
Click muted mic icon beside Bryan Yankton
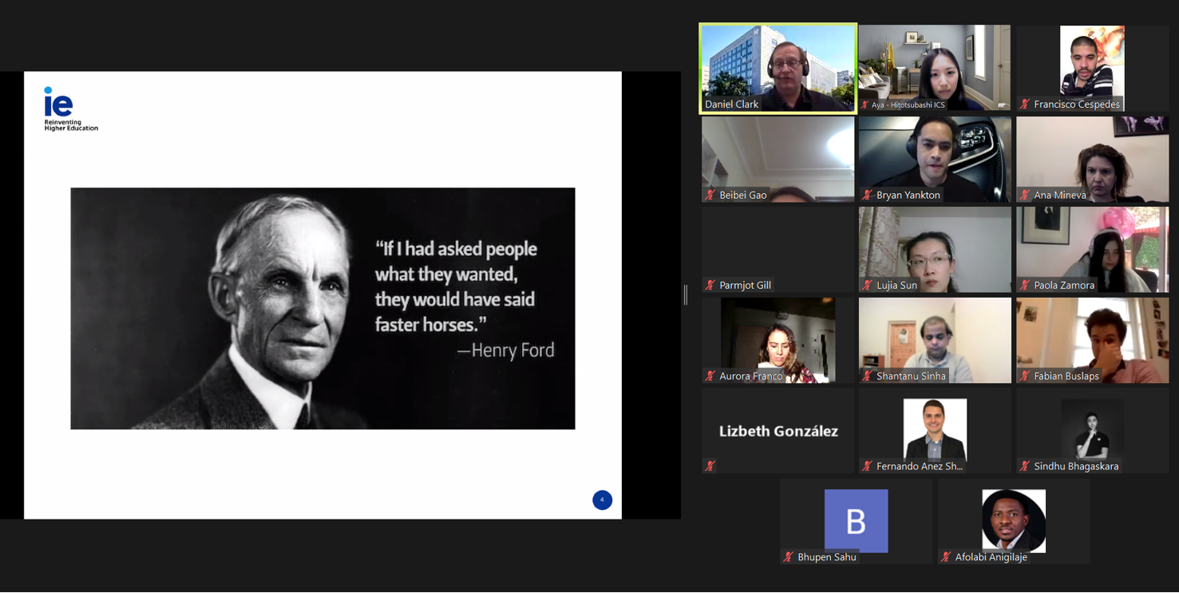click(x=867, y=195)
